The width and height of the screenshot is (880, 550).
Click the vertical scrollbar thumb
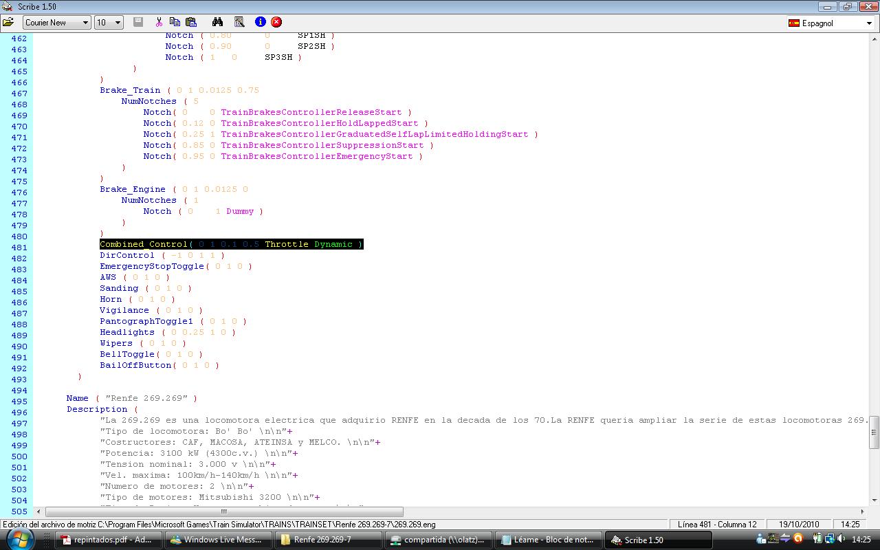click(874, 432)
